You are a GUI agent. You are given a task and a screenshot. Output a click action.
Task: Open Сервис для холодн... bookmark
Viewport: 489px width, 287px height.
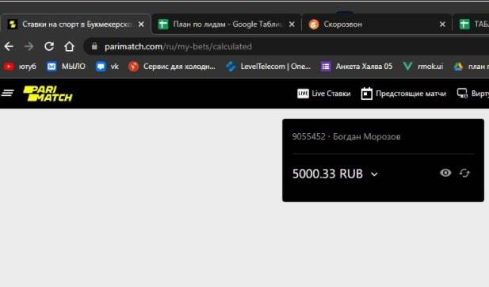click(x=172, y=67)
